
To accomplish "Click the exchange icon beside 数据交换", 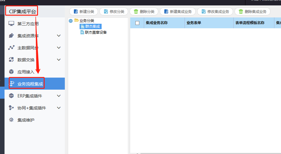I will (11, 59).
